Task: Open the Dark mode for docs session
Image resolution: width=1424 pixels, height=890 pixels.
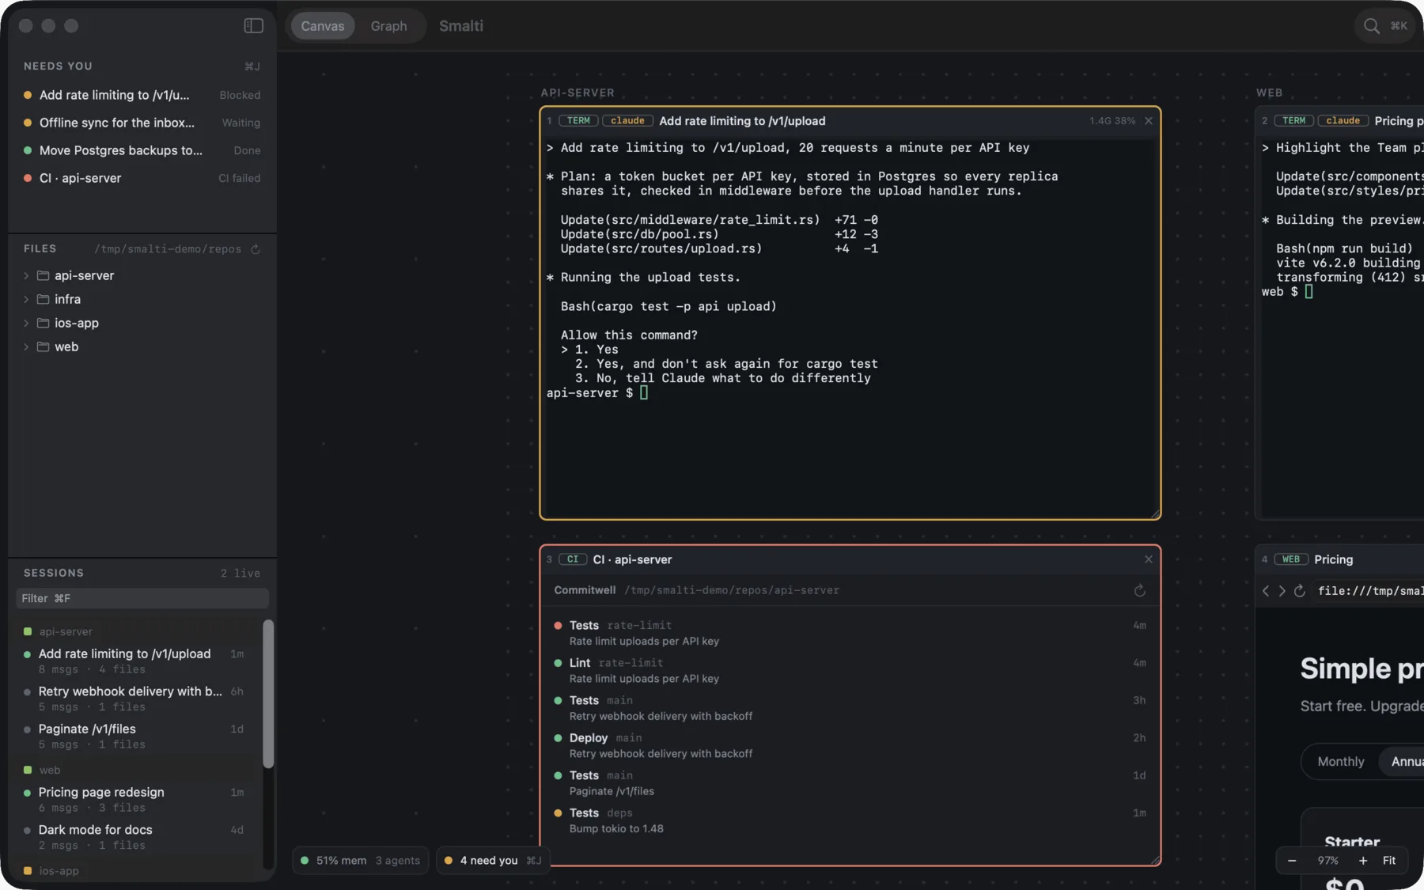Action: 134,837
